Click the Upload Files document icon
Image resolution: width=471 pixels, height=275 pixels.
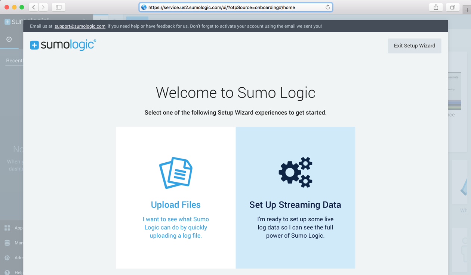[x=176, y=173]
